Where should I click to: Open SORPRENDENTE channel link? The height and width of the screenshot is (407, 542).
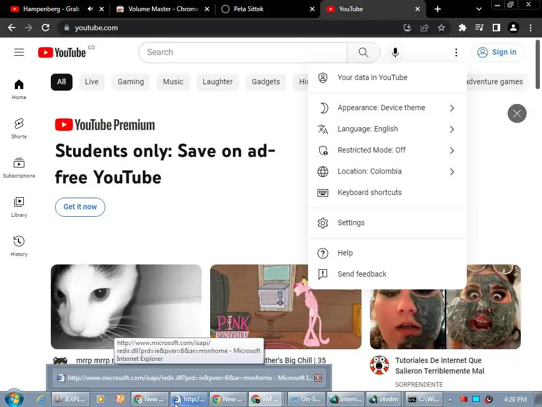point(419,385)
